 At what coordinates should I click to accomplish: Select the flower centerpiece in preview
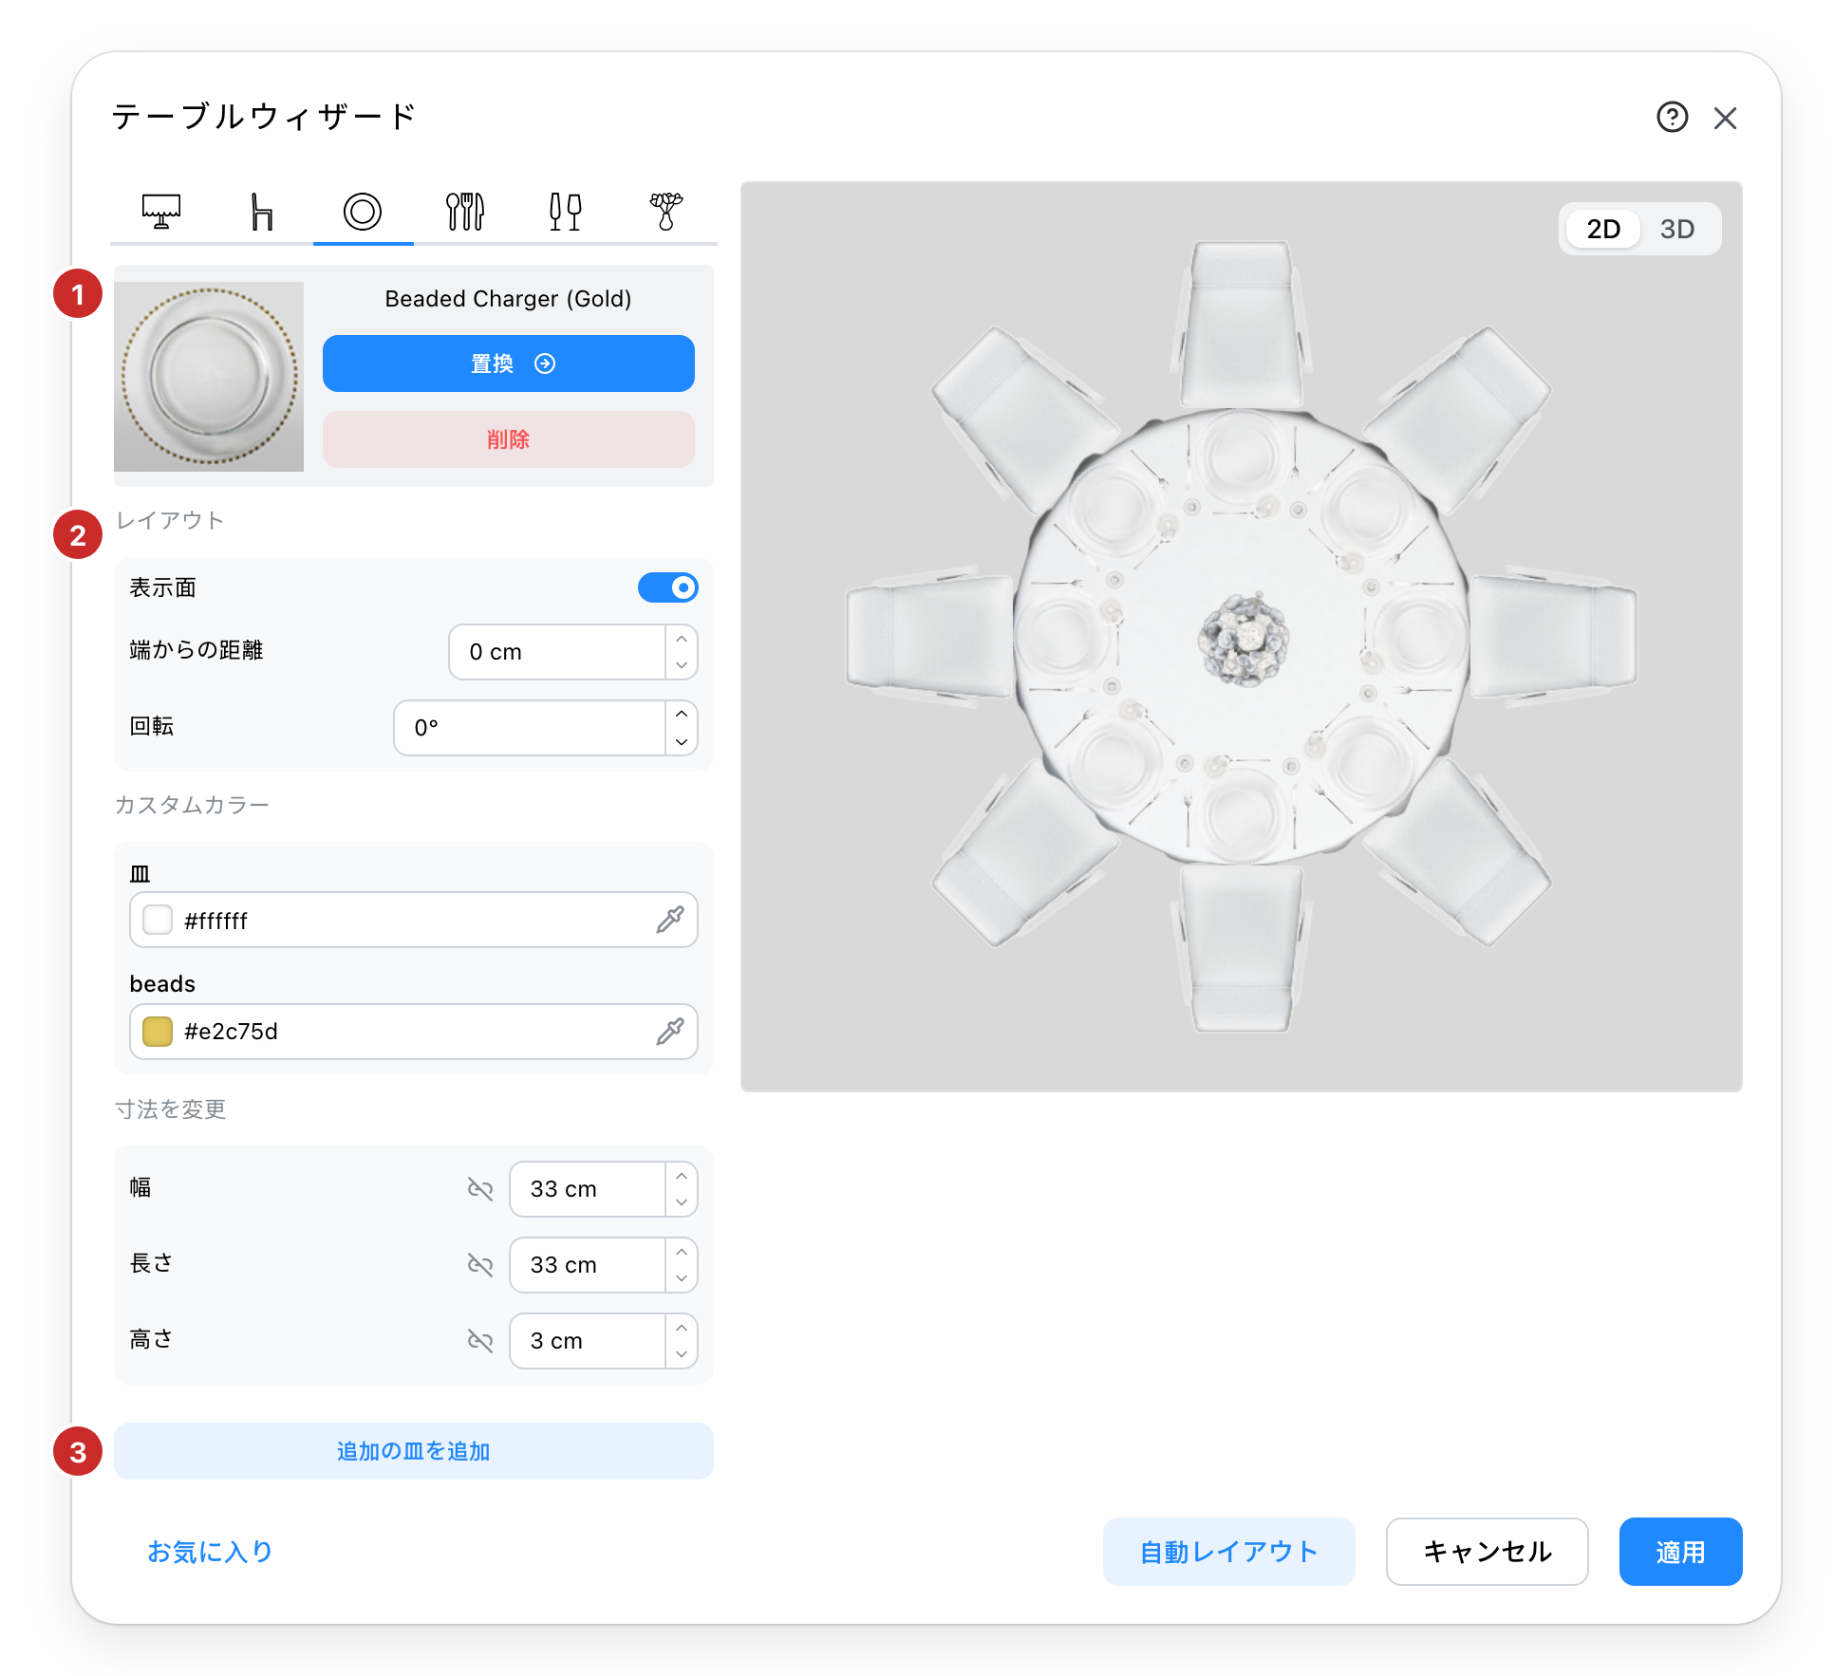tap(1243, 639)
